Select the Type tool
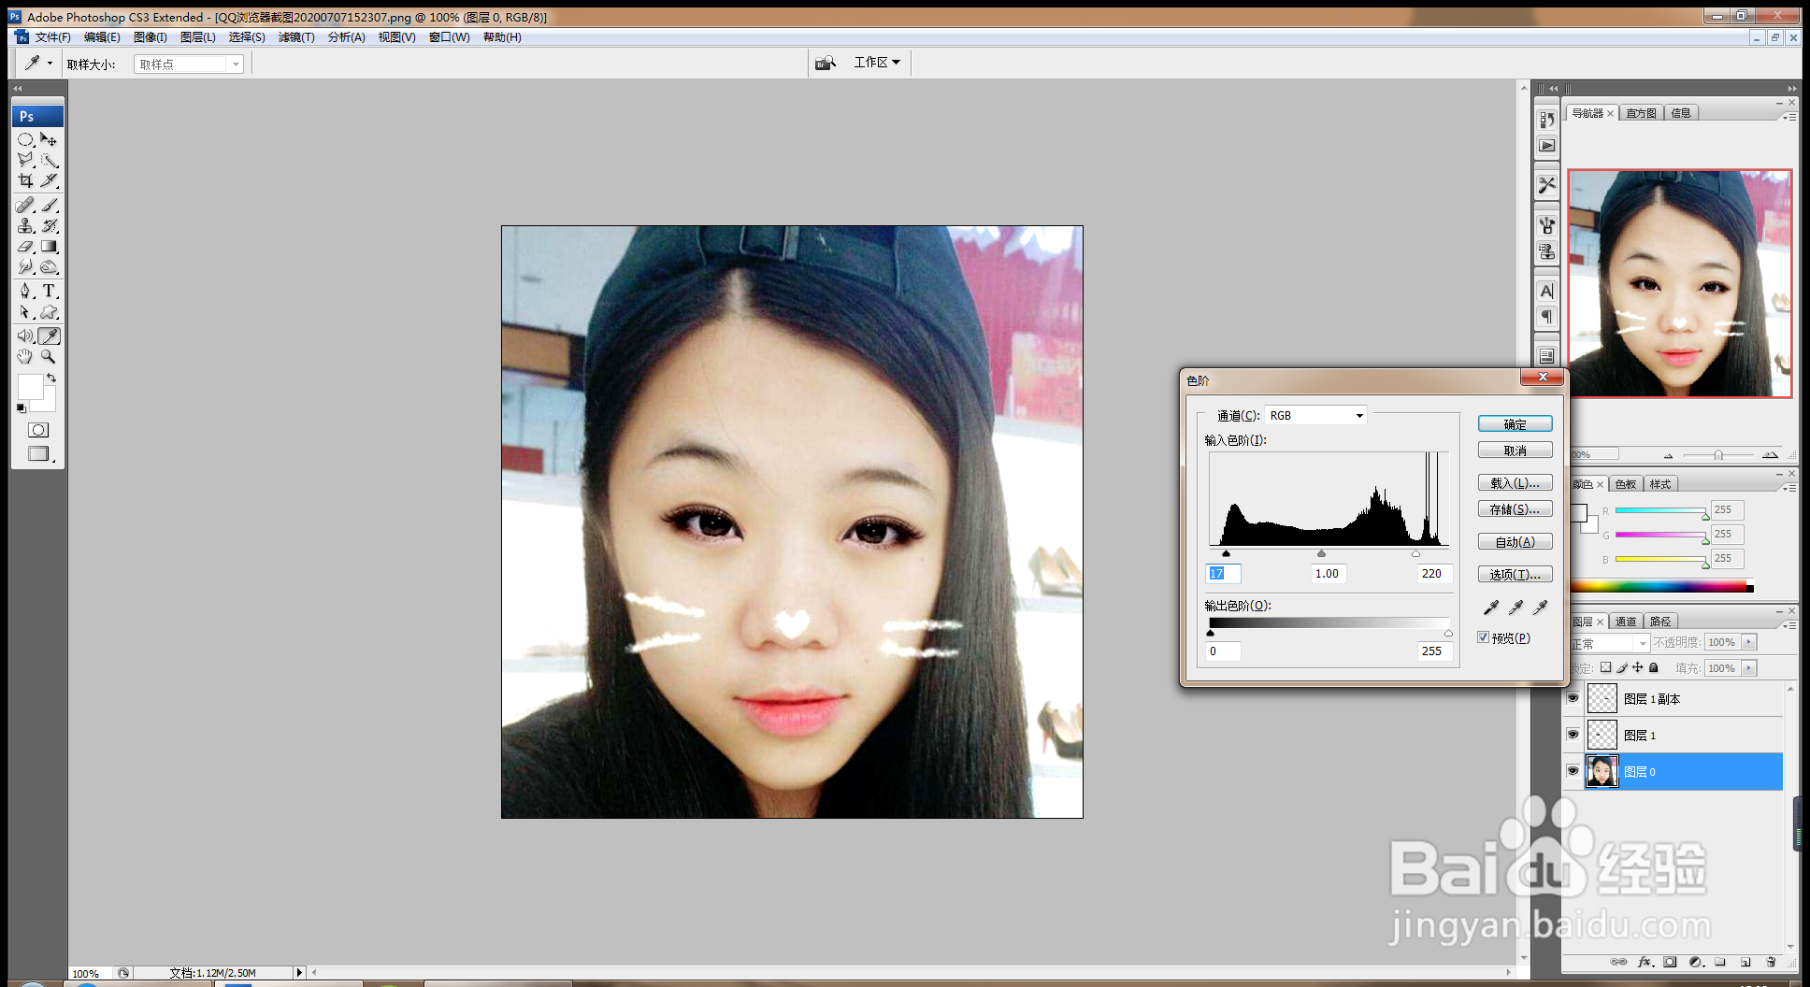The image size is (1810, 987). pyautogui.click(x=50, y=291)
